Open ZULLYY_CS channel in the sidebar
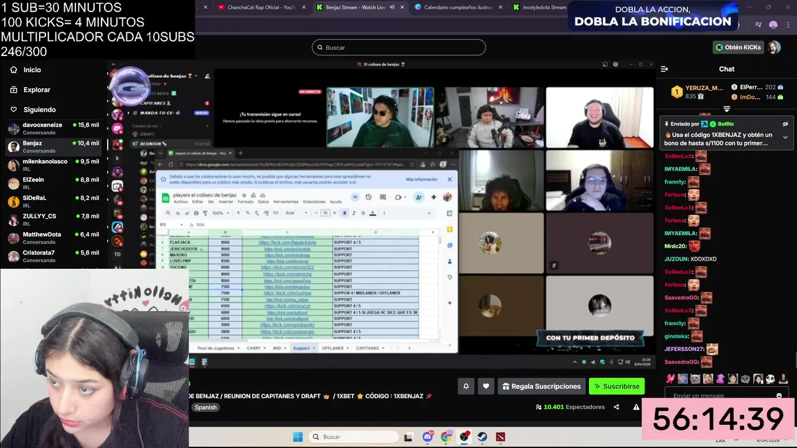Image resolution: width=797 pixels, height=448 pixels. point(54,220)
